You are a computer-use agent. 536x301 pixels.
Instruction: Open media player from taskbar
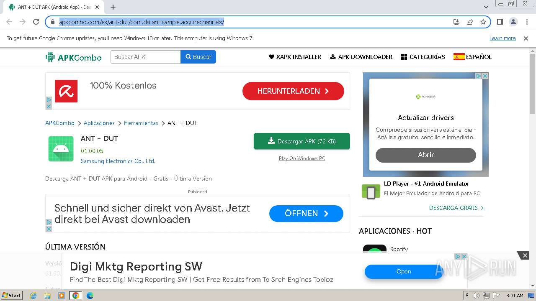62,296
